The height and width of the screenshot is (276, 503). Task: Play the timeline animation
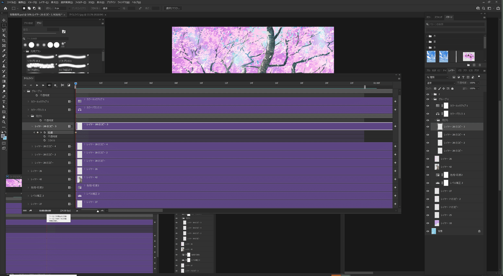(37, 85)
